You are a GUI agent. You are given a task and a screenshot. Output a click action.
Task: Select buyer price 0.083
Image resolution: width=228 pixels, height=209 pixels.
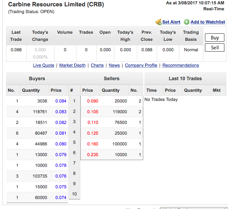tap(61, 112)
